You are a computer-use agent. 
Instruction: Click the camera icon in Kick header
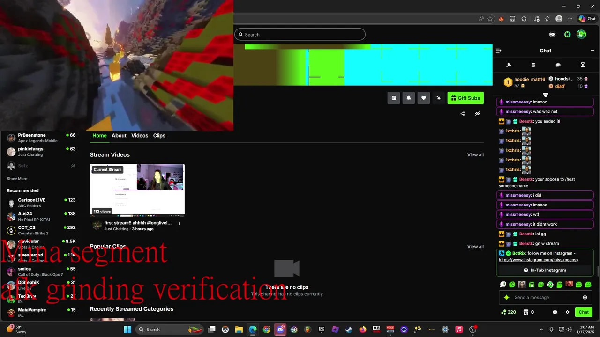click(552, 34)
